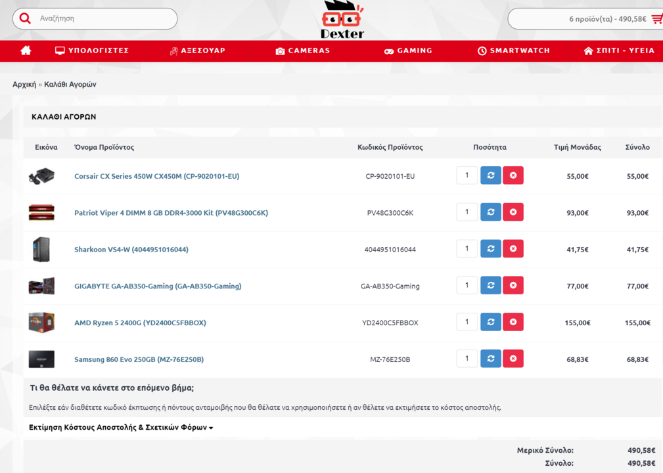Click quantity field for Corsair CX Series

click(467, 175)
